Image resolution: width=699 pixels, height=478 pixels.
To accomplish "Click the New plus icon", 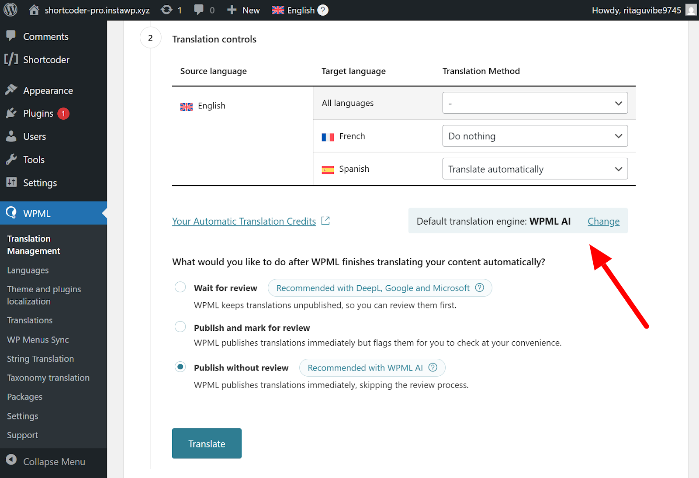I will [232, 10].
